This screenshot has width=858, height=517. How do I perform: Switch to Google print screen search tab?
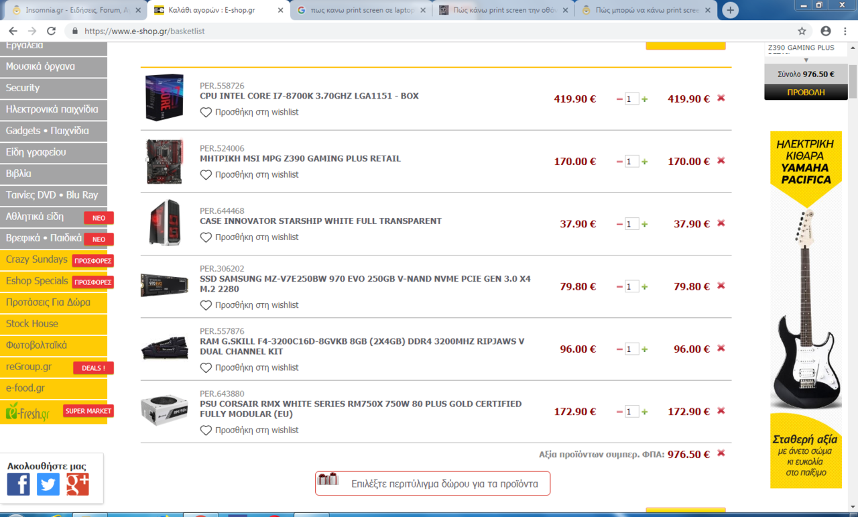coord(362,10)
